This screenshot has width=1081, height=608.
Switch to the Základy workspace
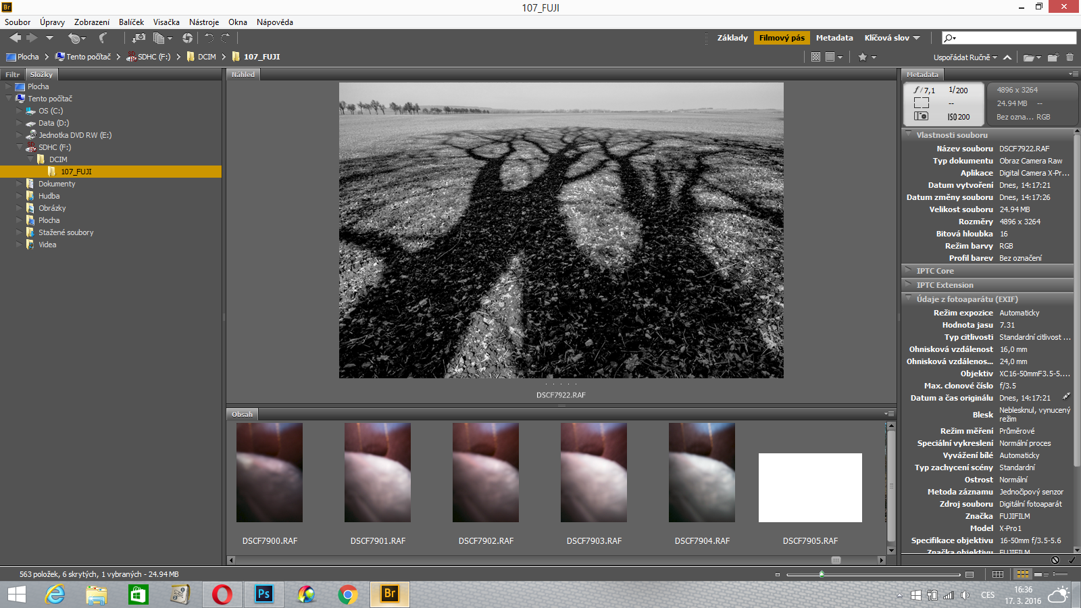[732, 38]
